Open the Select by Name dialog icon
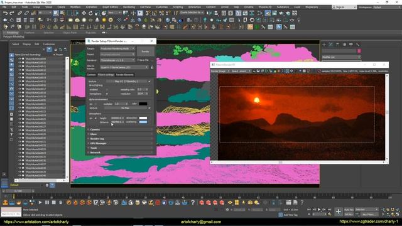The image size is (402, 226). 62,13
